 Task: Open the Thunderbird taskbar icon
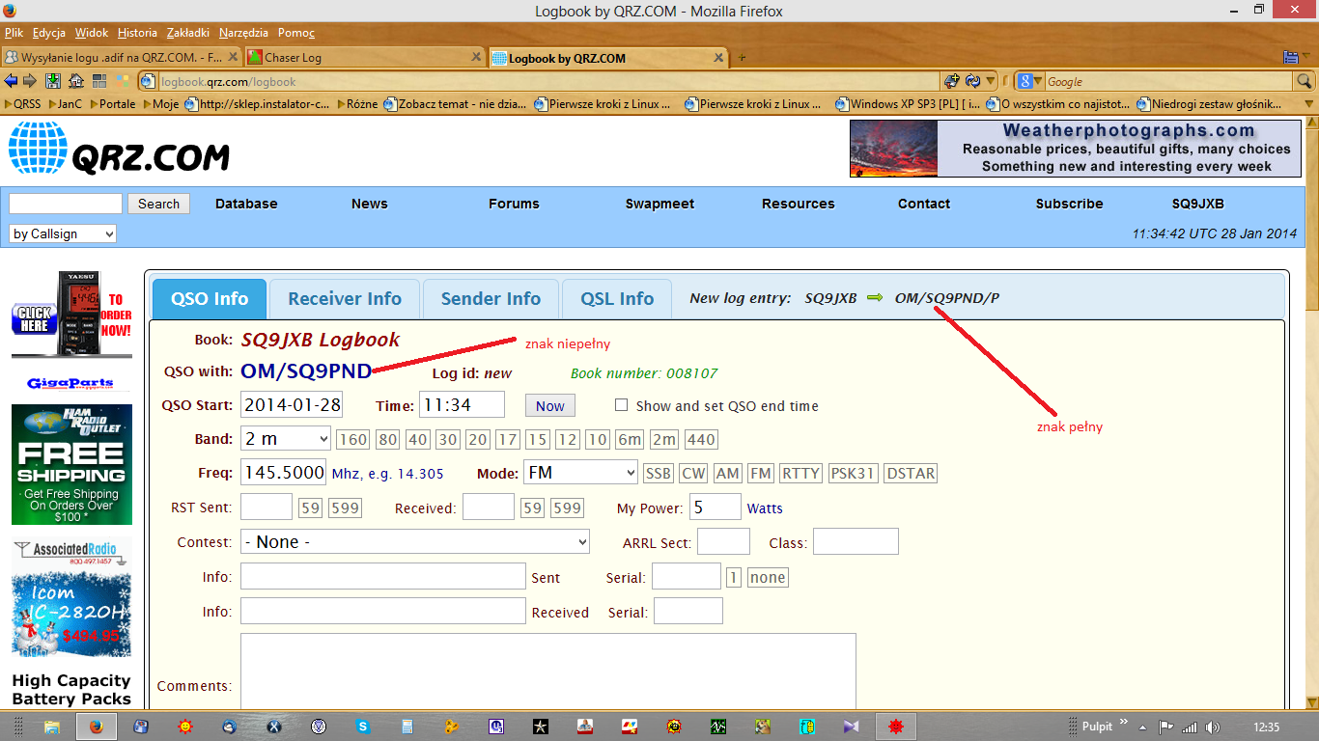coord(230,727)
